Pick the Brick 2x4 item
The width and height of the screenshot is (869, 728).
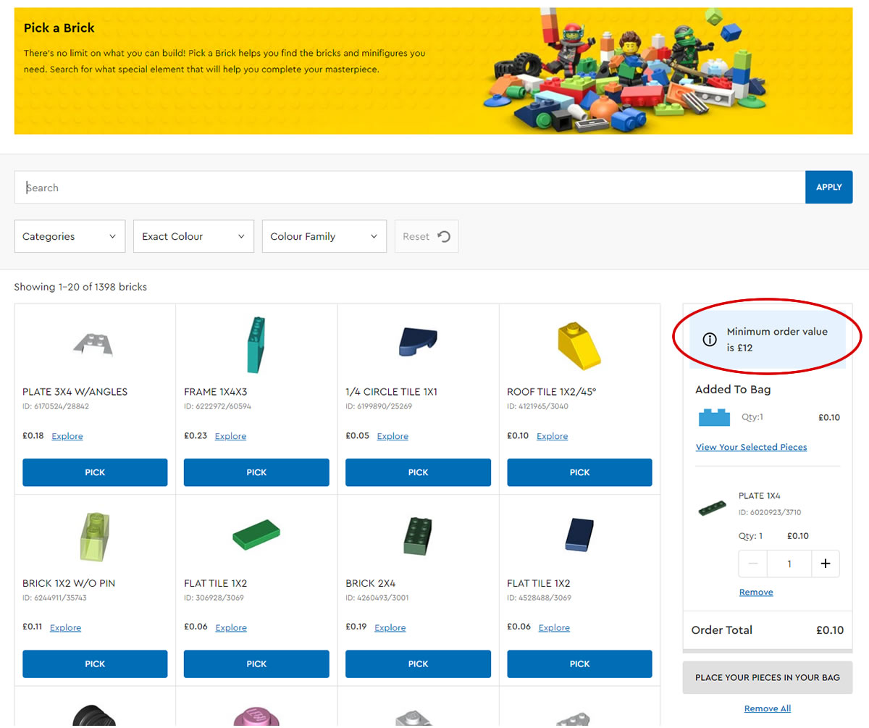[418, 664]
